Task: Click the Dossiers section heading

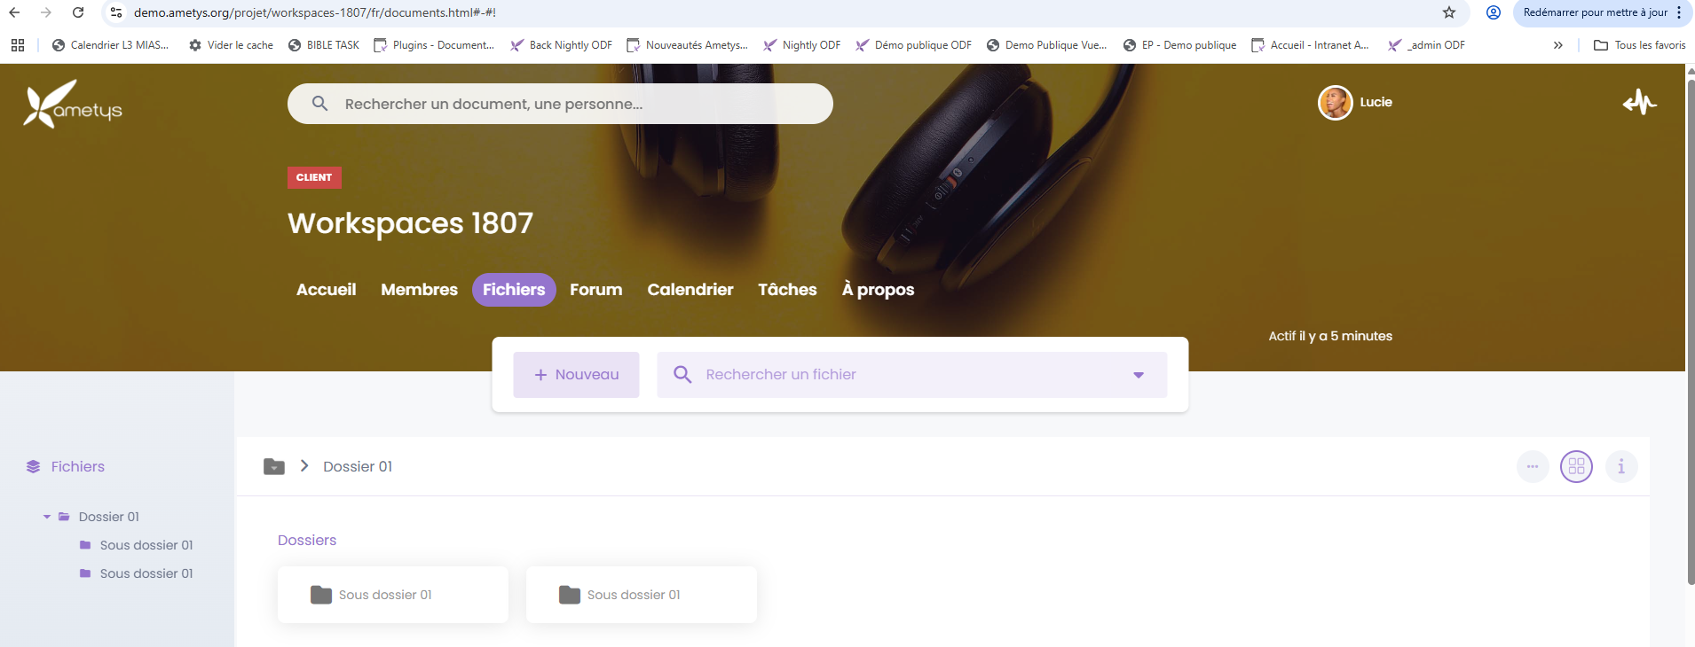Action: [307, 541]
